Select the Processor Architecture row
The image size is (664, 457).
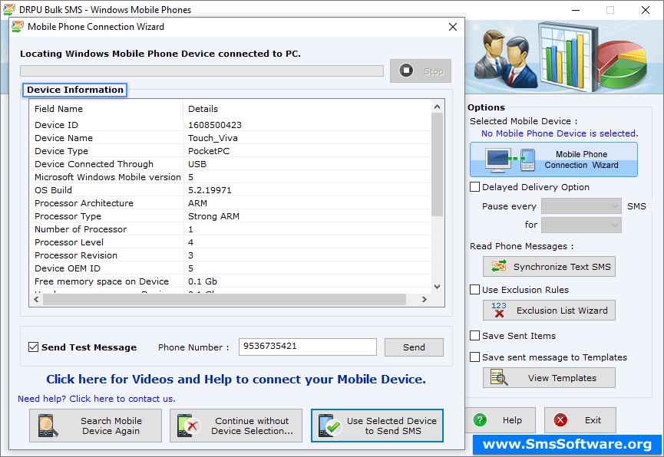coord(231,203)
